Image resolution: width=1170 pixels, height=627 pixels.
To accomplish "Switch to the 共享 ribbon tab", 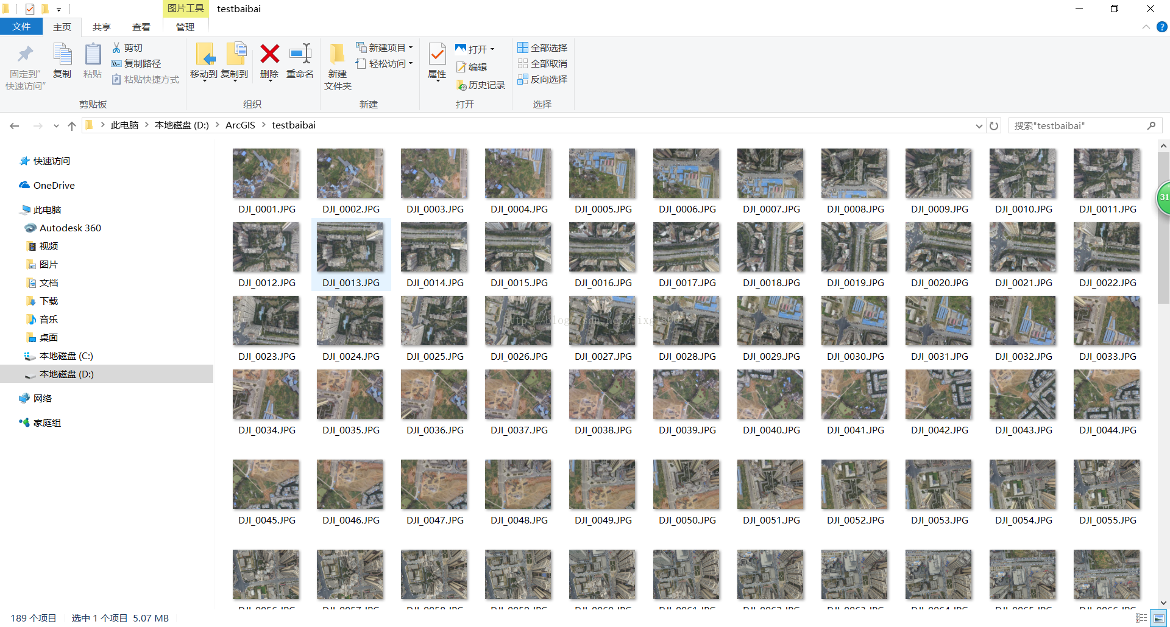I will coord(102,27).
